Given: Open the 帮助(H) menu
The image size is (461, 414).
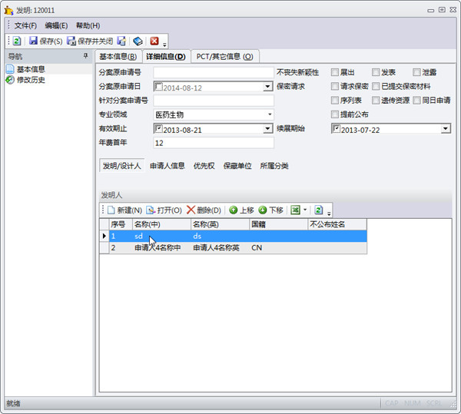Looking at the screenshot, I should [x=88, y=25].
